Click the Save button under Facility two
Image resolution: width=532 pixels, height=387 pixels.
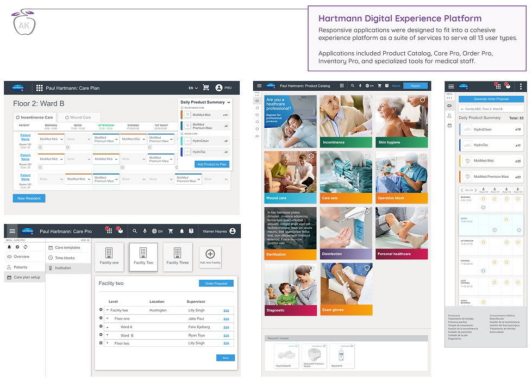click(x=226, y=358)
